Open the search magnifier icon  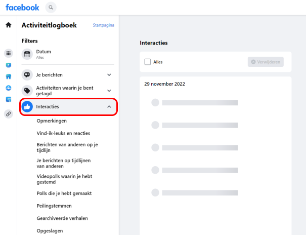coord(51,8)
